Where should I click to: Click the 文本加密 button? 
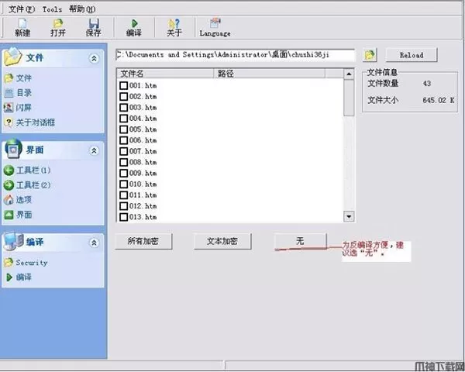[x=222, y=241]
